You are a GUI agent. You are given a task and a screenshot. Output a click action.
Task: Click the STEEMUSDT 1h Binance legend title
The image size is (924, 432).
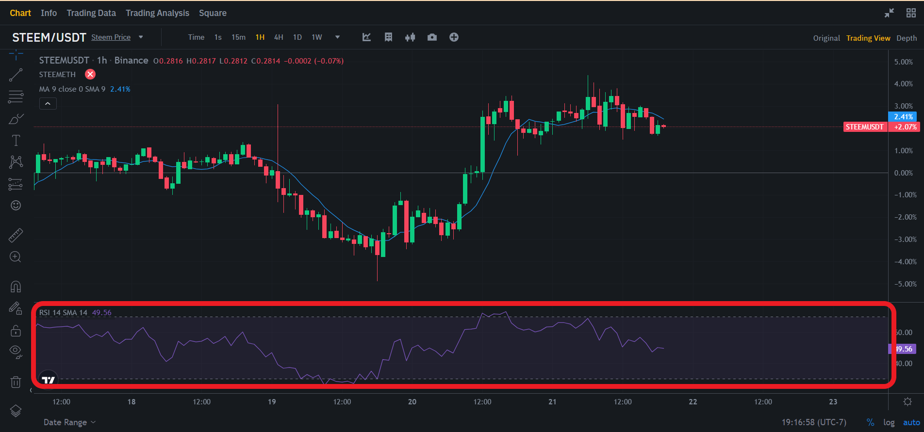(x=94, y=61)
